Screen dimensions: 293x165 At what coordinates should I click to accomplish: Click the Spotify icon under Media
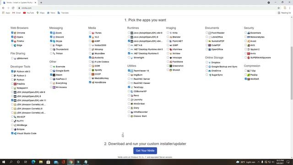tap(93, 70)
